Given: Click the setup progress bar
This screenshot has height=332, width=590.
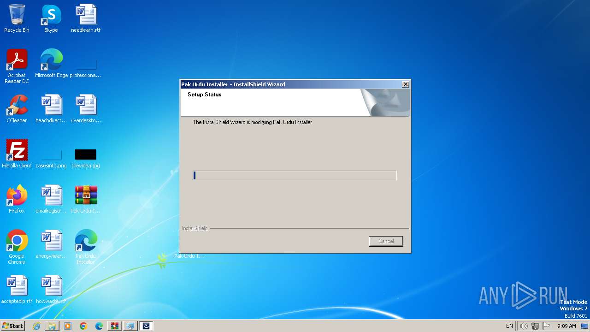Looking at the screenshot, I should [x=295, y=175].
